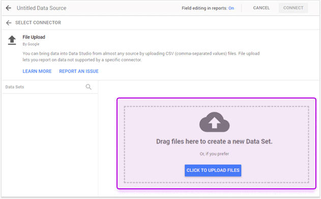Toggle Field editing in reports On
This screenshot has width=321, height=199.
point(231,8)
